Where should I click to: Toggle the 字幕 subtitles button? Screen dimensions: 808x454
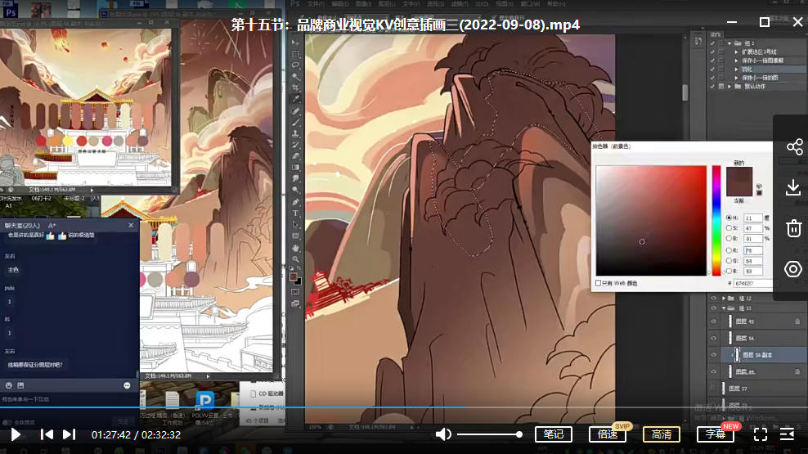click(715, 434)
